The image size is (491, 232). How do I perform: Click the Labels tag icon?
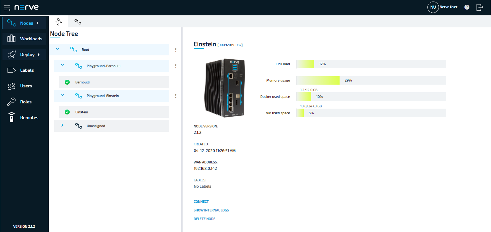(x=11, y=70)
